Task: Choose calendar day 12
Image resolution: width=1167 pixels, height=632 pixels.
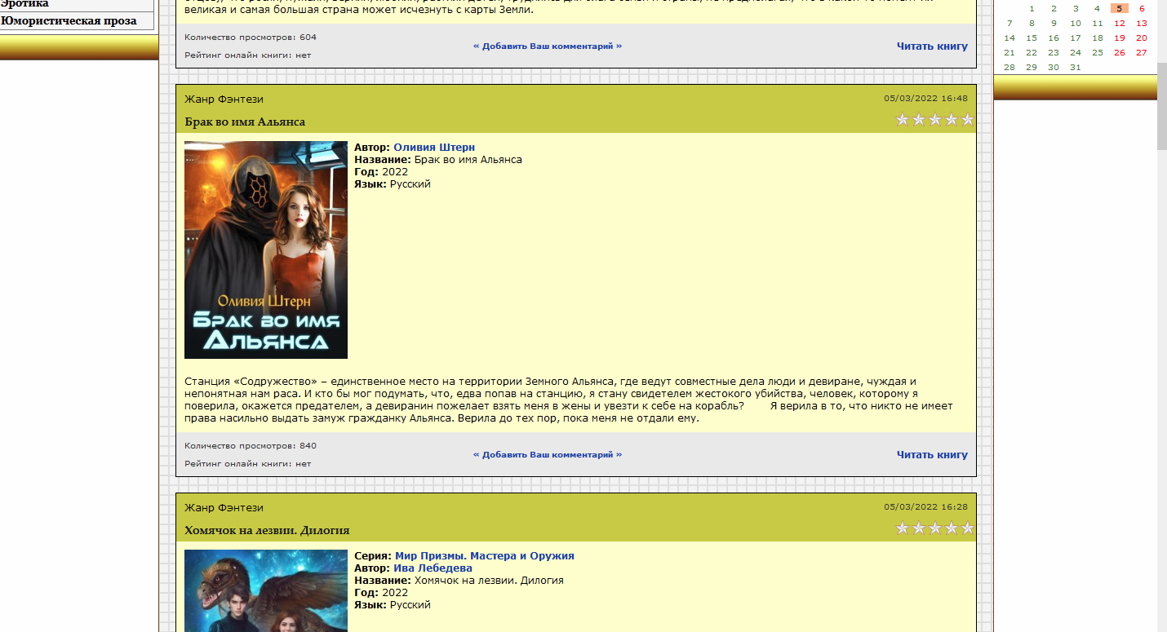Action: [x=1120, y=24]
